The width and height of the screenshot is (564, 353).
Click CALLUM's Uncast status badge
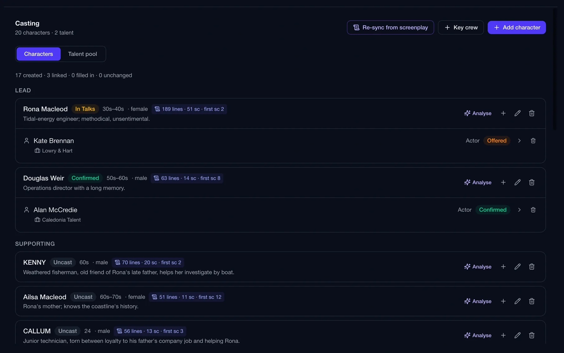[67, 331]
